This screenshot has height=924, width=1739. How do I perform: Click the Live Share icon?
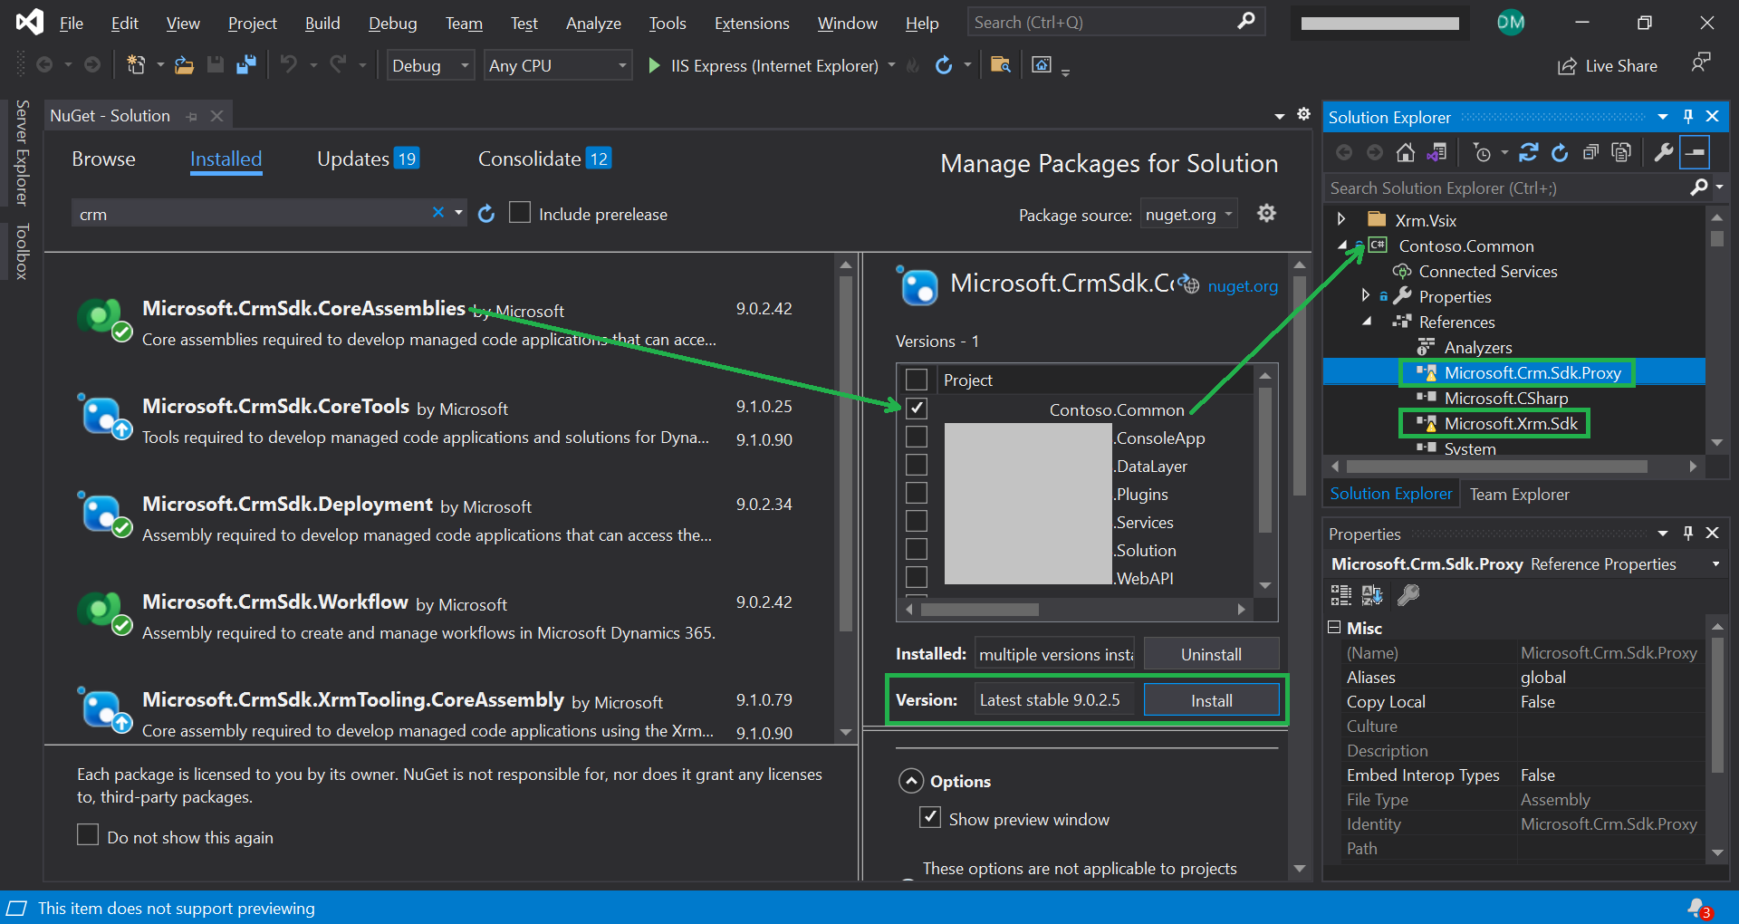(1567, 66)
